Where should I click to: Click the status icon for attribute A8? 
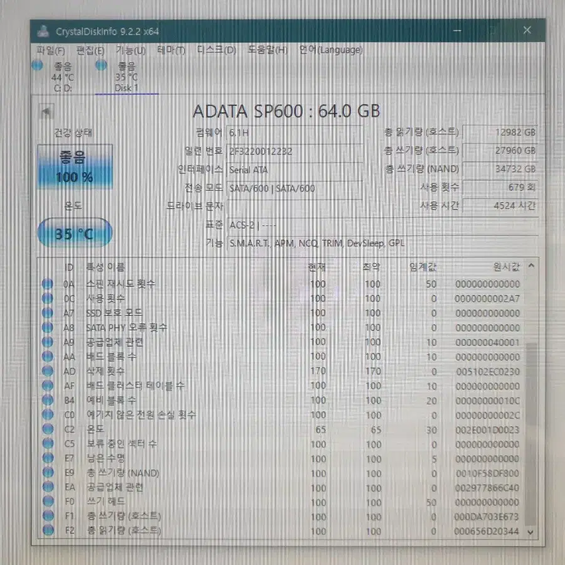(x=47, y=327)
